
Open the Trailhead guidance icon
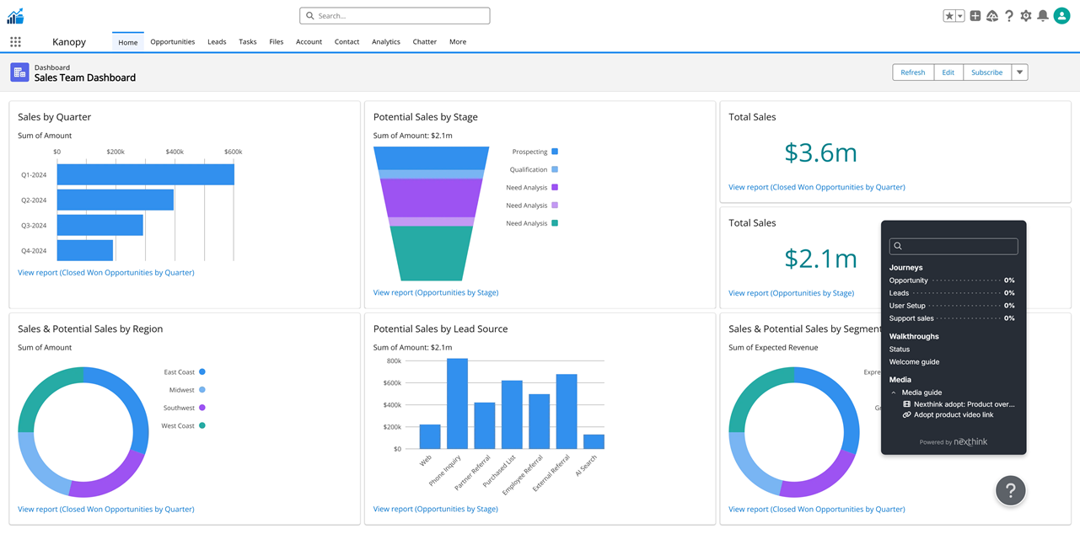coord(992,16)
